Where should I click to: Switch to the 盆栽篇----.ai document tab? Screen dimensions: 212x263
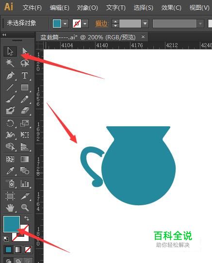tap(88, 37)
